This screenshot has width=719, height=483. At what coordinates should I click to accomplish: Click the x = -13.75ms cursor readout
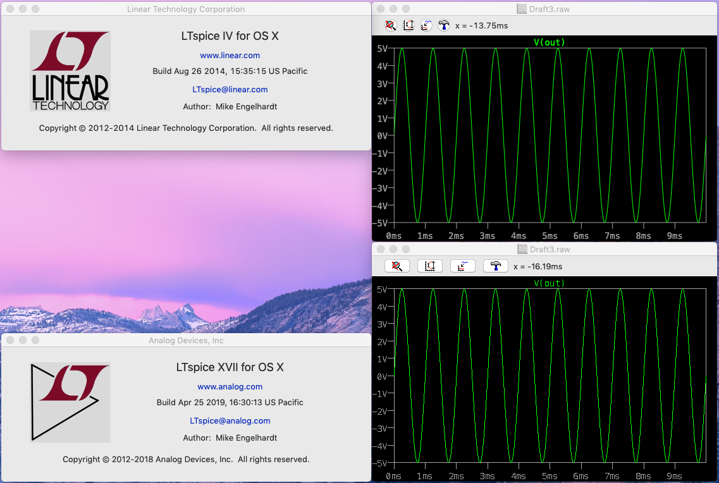481,26
